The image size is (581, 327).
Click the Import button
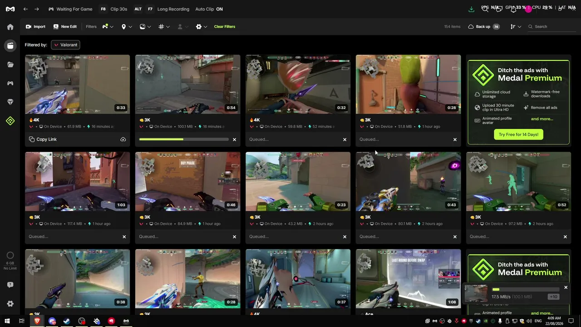35,27
